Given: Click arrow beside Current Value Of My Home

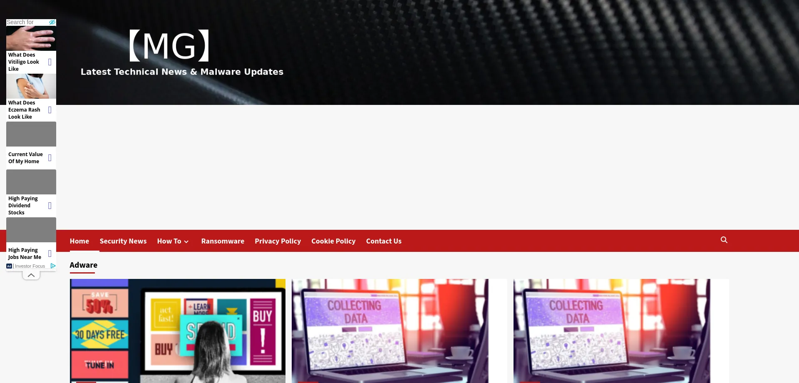Looking at the screenshot, I should tap(50, 158).
